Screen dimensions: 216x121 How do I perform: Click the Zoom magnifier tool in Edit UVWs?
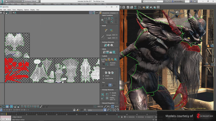108,110
